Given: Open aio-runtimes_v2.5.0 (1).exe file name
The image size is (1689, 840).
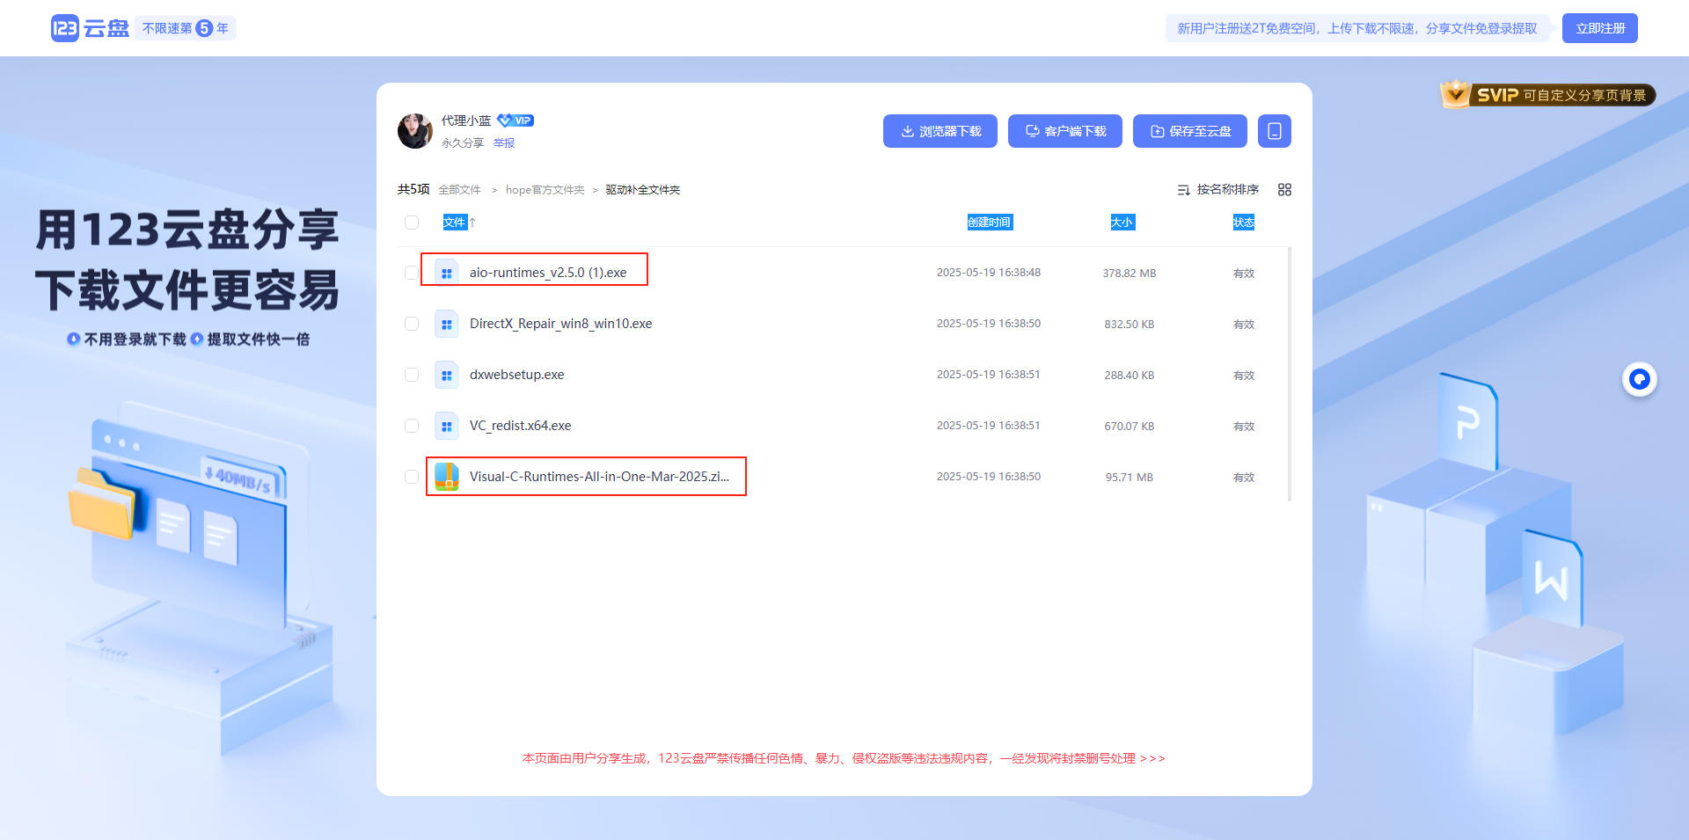Looking at the screenshot, I should tap(548, 273).
